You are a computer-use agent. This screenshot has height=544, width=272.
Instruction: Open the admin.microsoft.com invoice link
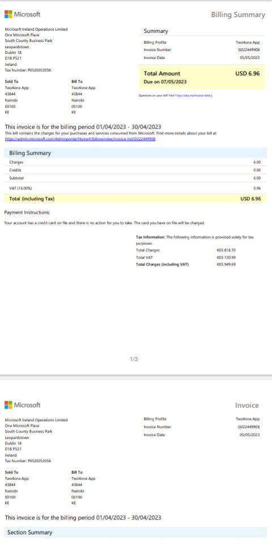(x=80, y=139)
